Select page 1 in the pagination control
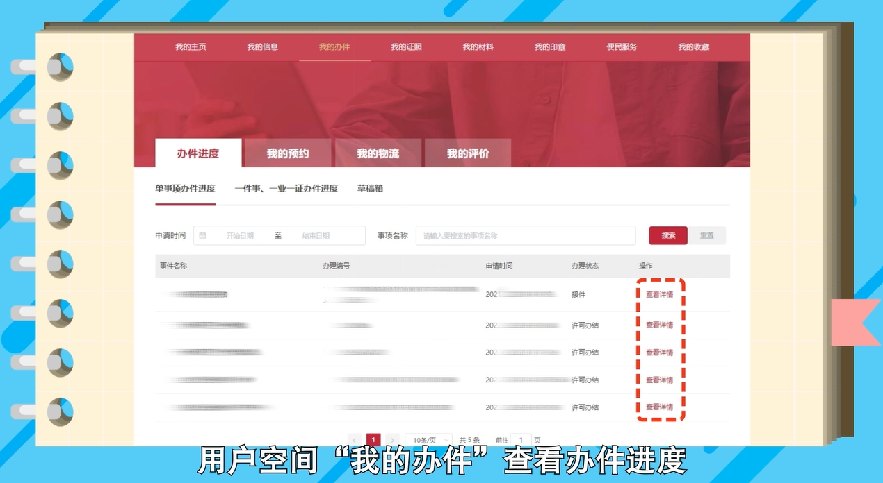Image resolution: width=883 pixels, height=483 pixels. click(373, 440)
